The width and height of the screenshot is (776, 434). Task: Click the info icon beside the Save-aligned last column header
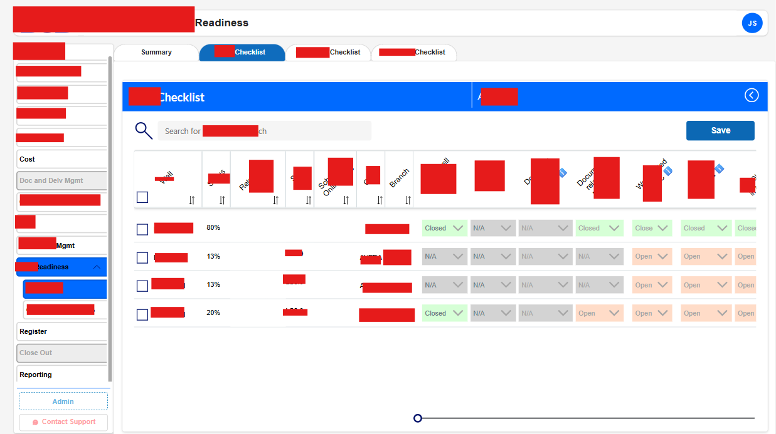coord(719,168)
